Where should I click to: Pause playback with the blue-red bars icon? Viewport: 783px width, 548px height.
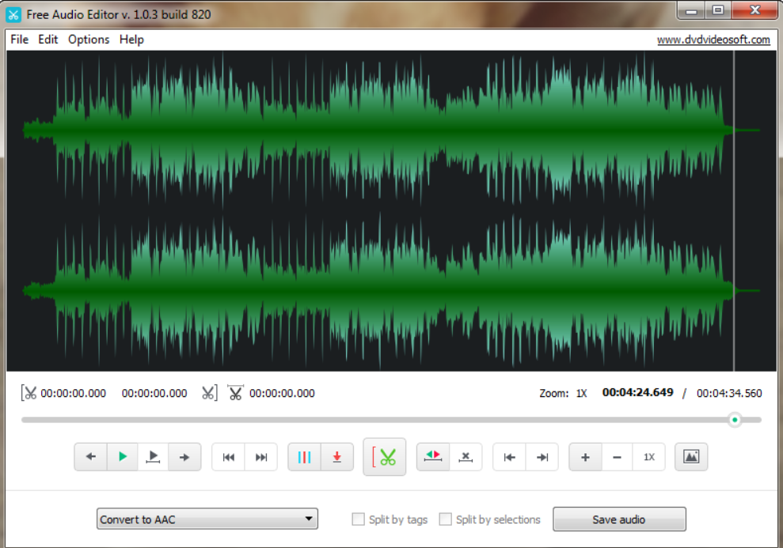(x=304, y=457)
